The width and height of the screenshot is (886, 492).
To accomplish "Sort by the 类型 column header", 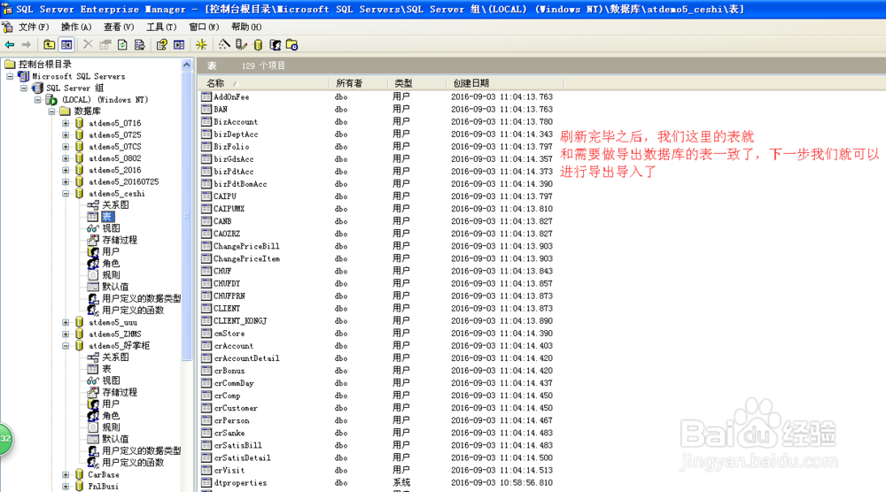I will [x=417, y=83].
